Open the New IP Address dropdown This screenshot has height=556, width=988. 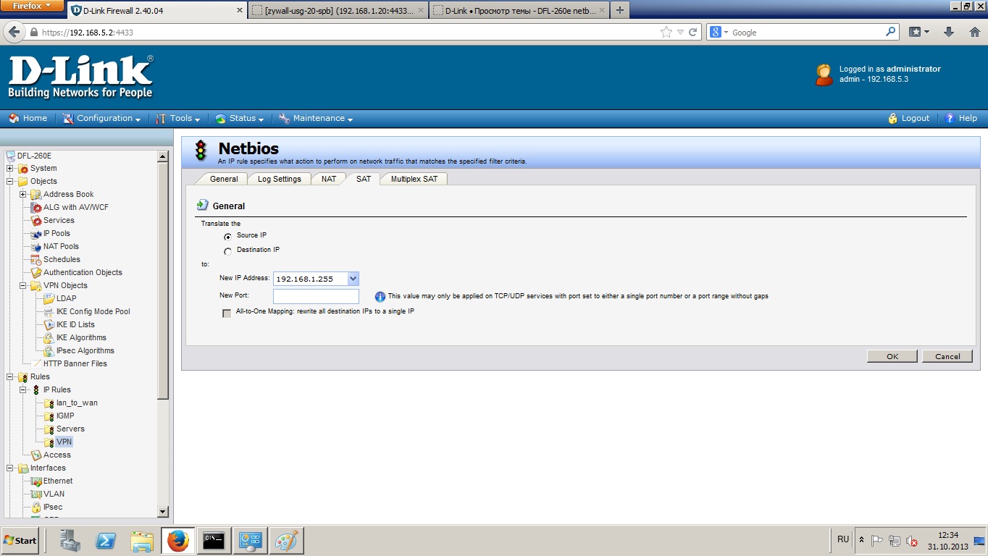353,279
